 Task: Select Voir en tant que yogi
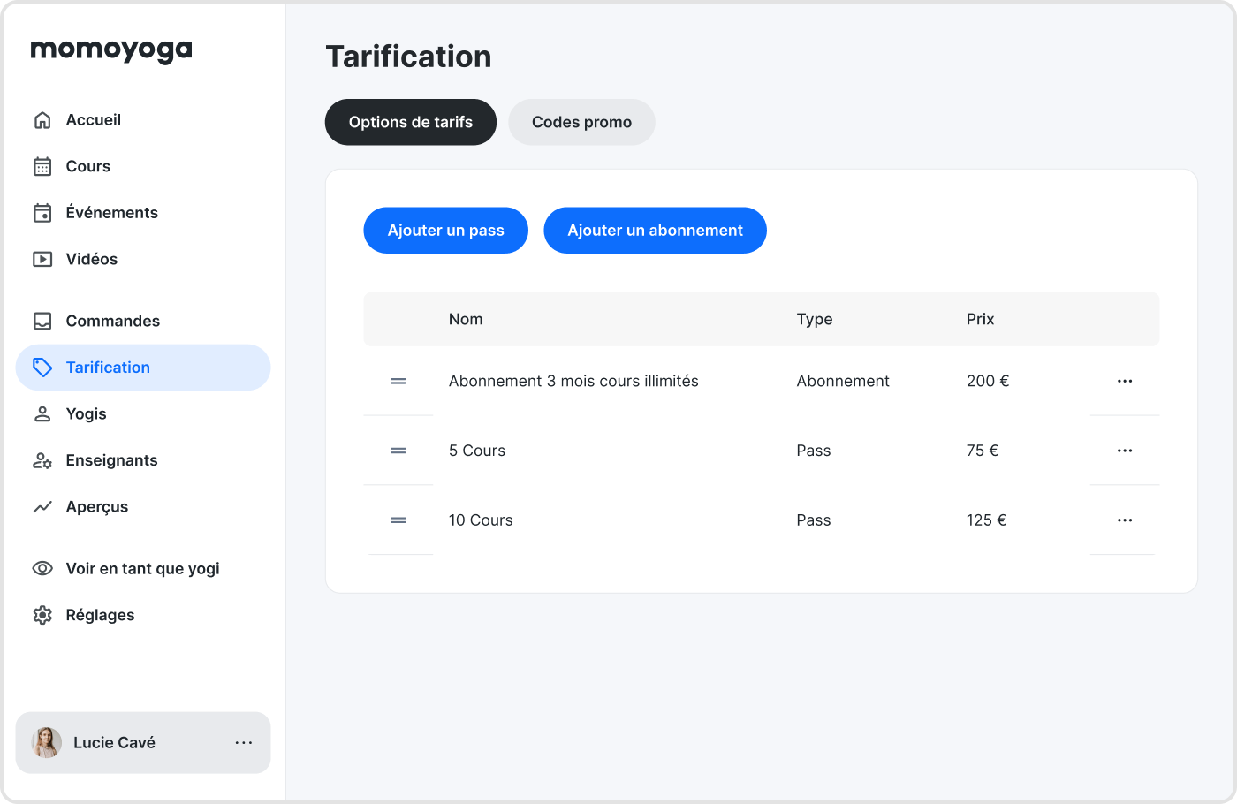(143, 568)
